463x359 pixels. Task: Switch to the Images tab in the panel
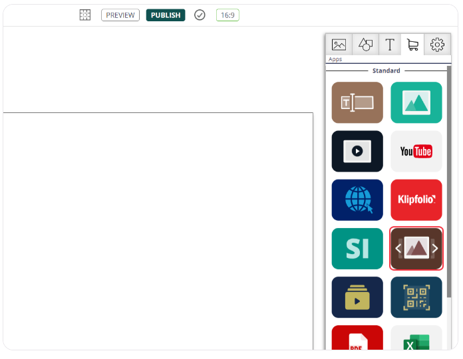pos(339,45)
